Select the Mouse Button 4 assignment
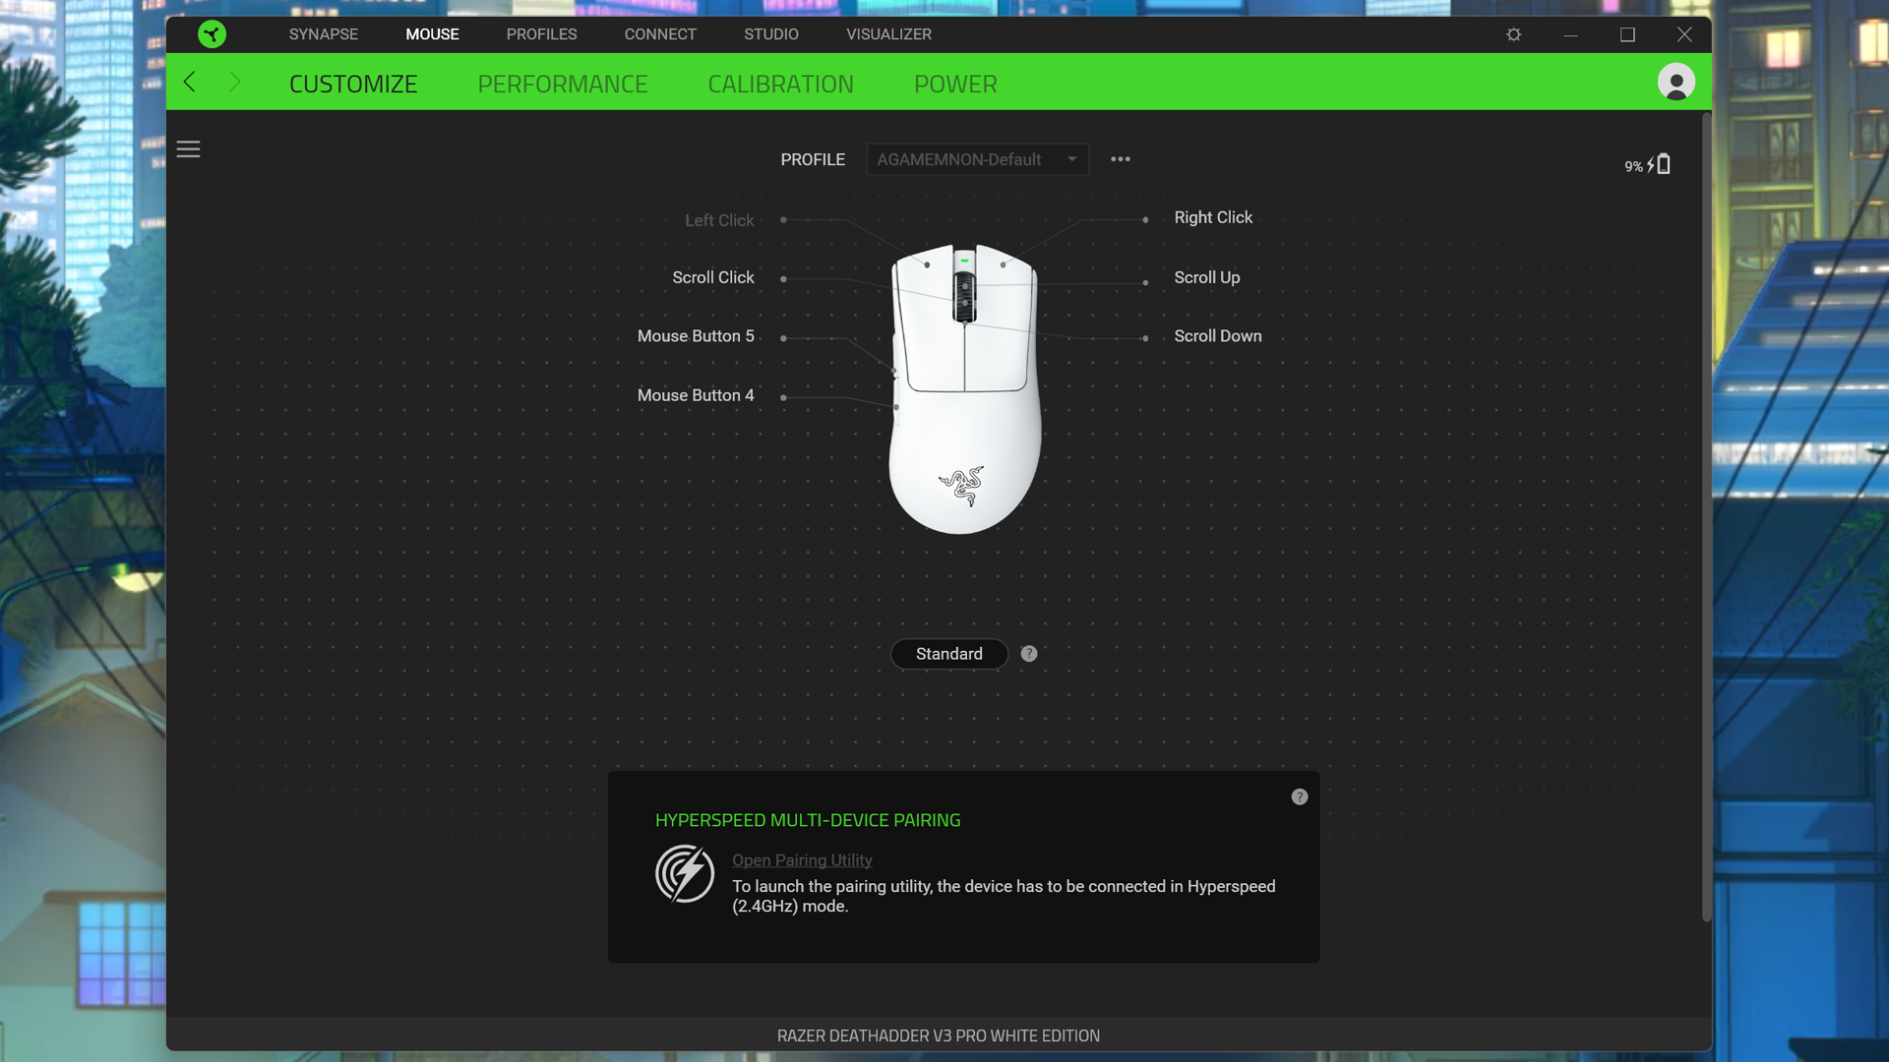The width and height of the screenshot is (1889, 1062). coord(696,395)
